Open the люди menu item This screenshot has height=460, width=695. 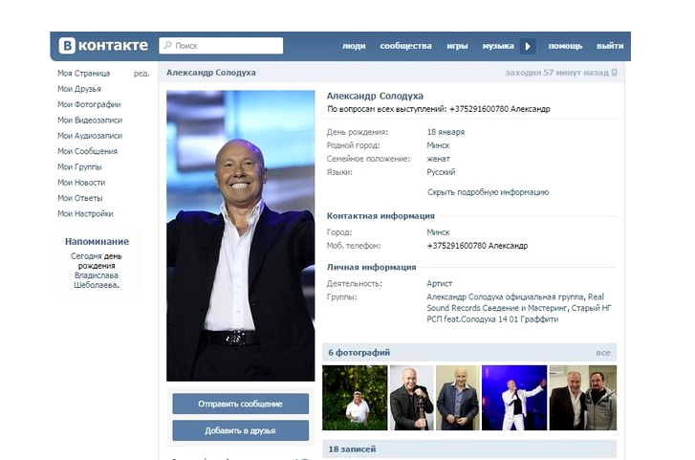coord(354,46)
